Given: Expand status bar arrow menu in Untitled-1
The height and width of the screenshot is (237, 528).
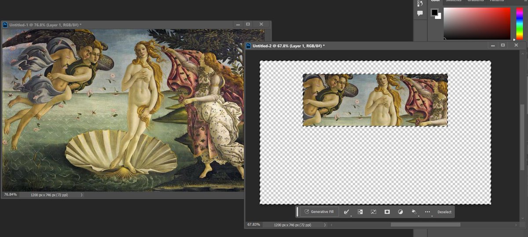Looking at the screenshot, I should (82, 194).
